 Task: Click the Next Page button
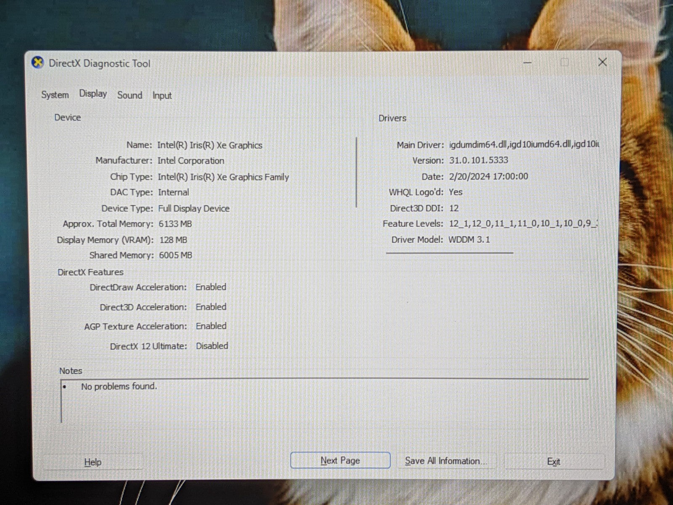point(340,460)
